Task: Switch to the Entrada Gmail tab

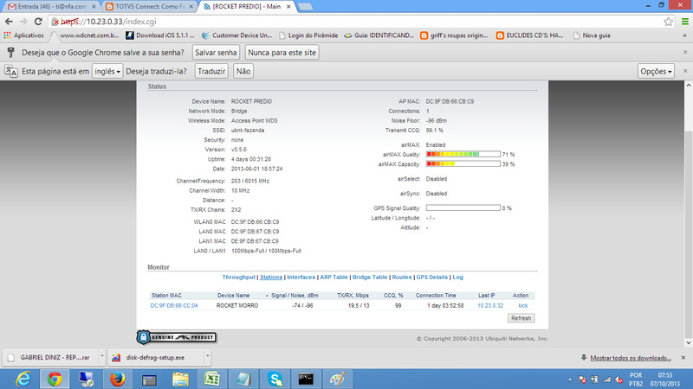Action: (x=51, y=7)
